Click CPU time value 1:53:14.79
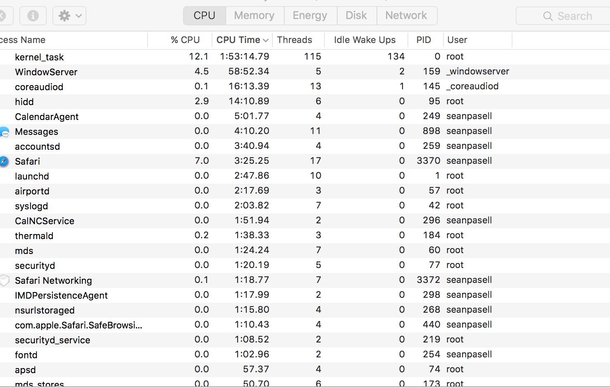 [x=245, y=56]
